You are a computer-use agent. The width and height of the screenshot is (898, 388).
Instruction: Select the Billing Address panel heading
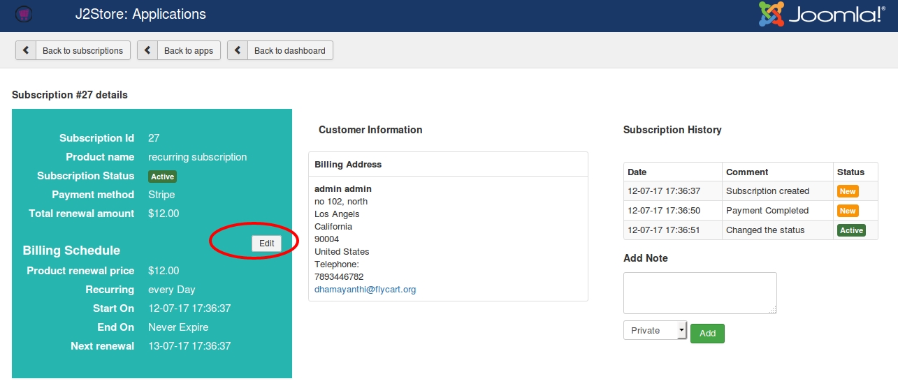click(x=348, y=165)
